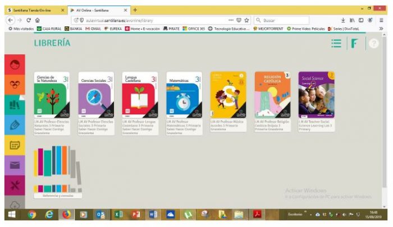Viewport: 393px width, 227px height.
Task: Click the page scrollbar down arrow
Action: [384, 206]
